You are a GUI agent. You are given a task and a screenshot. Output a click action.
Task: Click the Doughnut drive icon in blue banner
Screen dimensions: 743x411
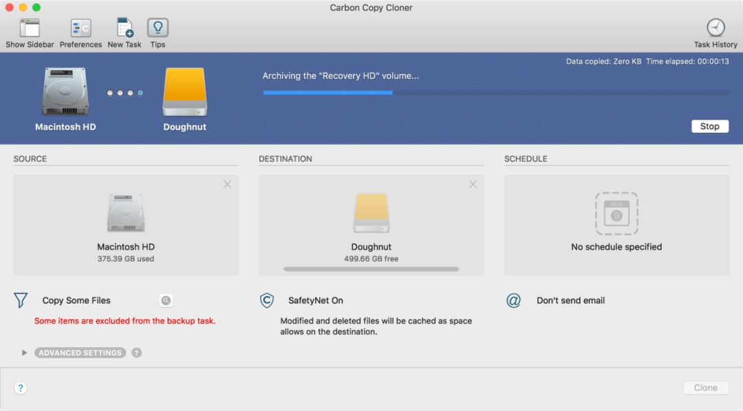pyautogui.click(x=185, y=92)
